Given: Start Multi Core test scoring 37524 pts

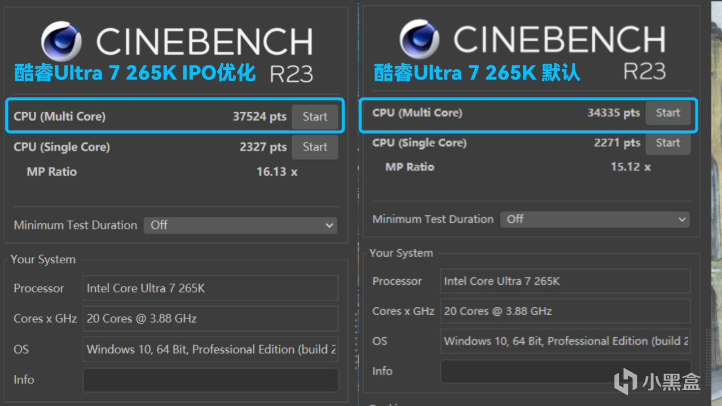Looking at the screenshot, I should [315, 117].
